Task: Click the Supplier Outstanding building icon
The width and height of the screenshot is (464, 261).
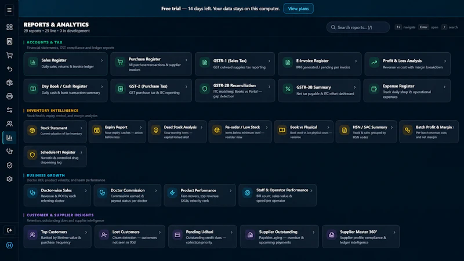Action: (250, 235)
